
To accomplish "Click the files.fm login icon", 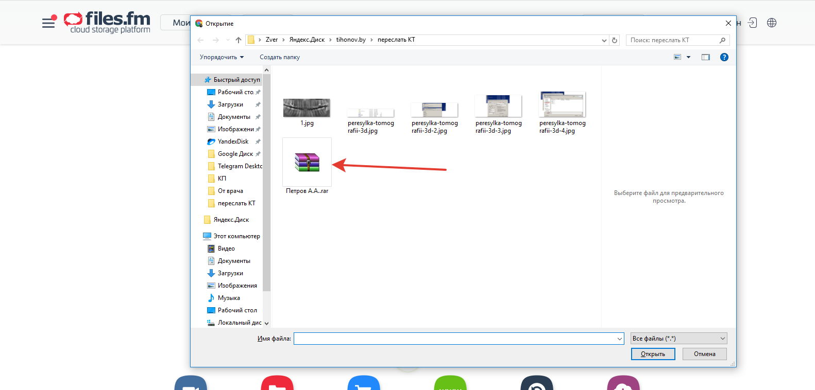I will 752,23.
